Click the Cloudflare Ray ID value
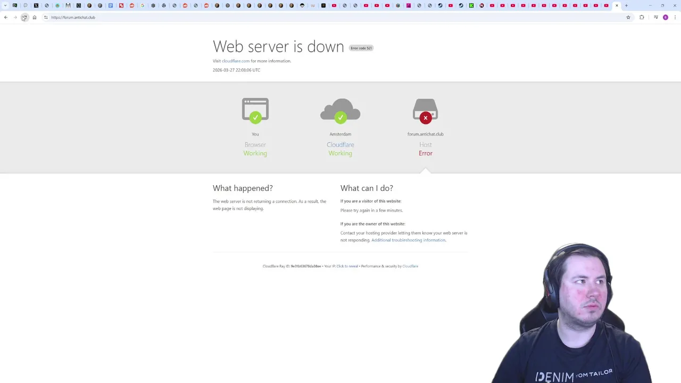Viewport: 681px width, 383px height. pos(306,266)
